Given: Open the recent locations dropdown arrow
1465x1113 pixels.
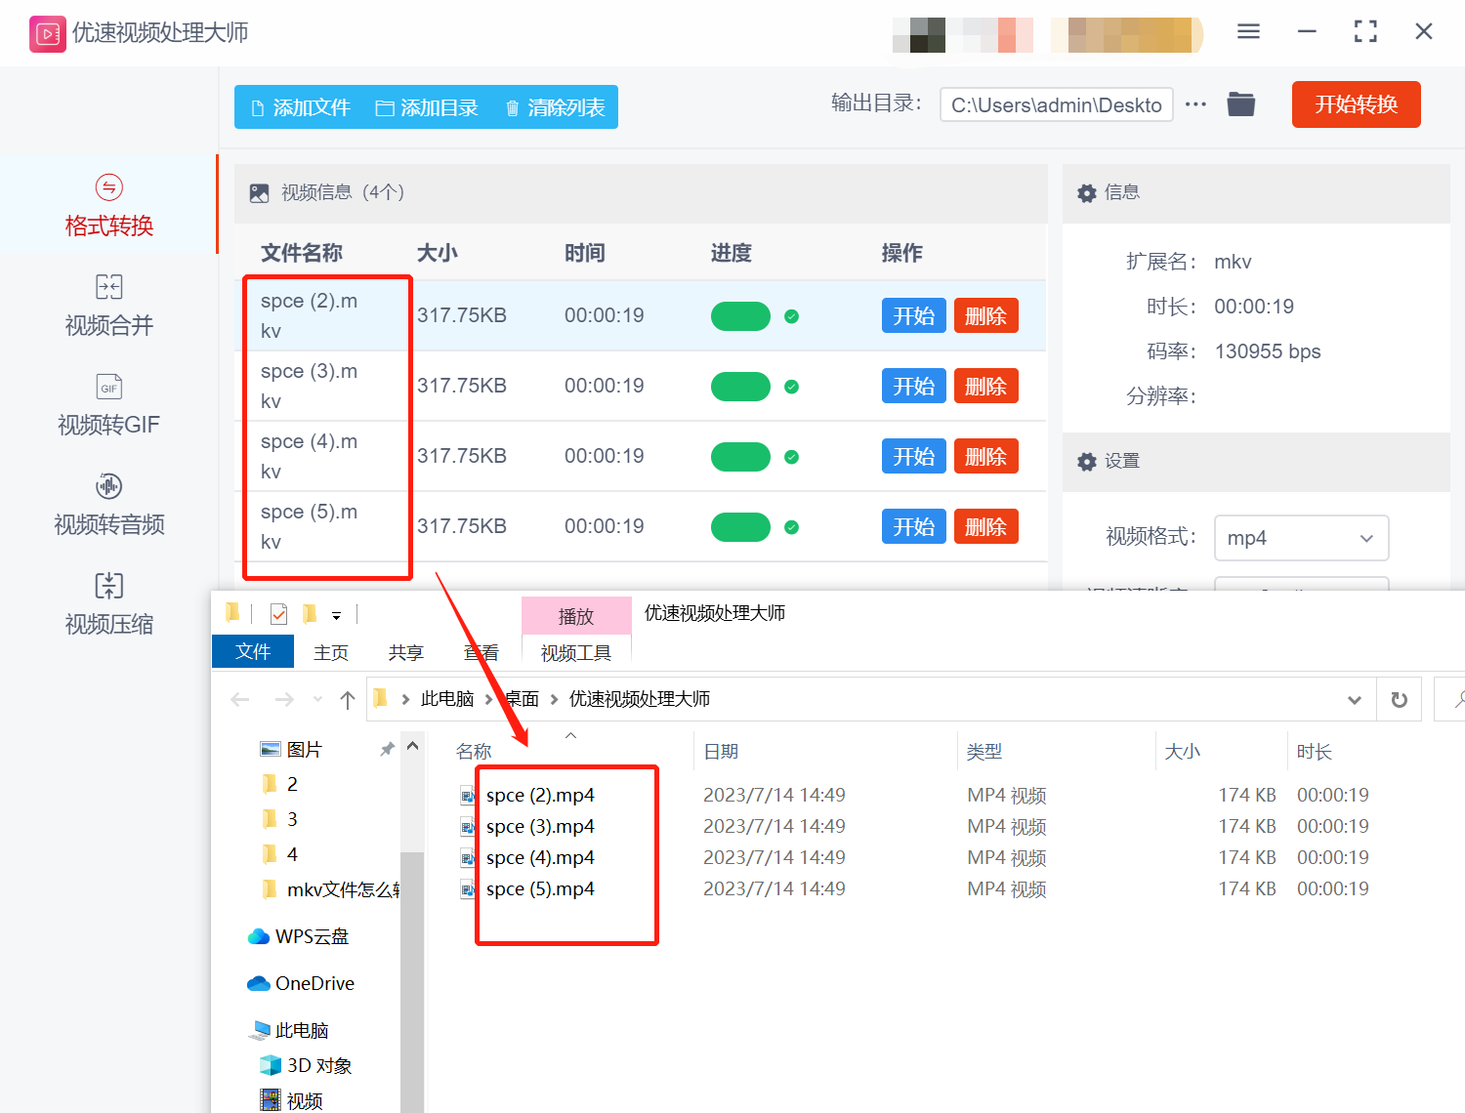Looking at the screenshot, I should [x=317, y=699].
